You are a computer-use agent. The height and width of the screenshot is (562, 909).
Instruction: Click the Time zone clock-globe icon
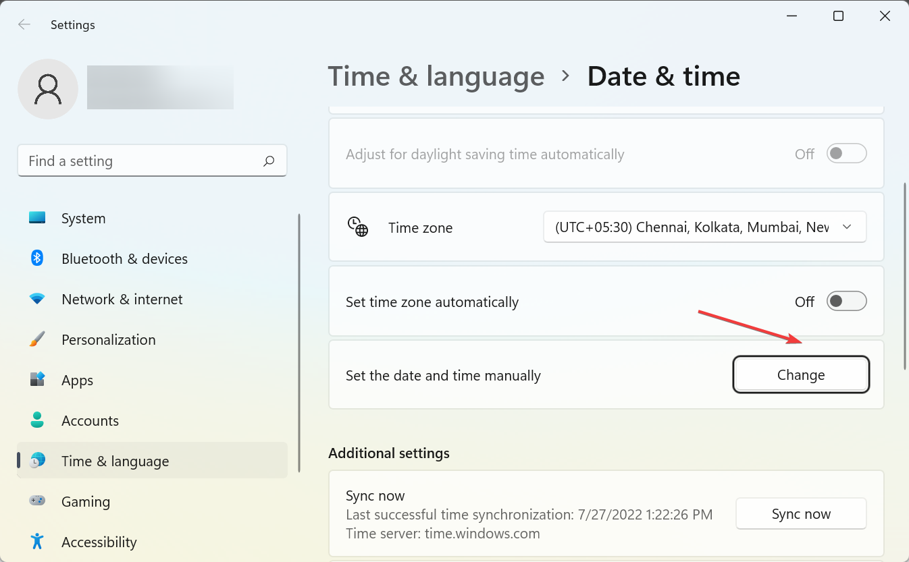(x=358, y=227)
